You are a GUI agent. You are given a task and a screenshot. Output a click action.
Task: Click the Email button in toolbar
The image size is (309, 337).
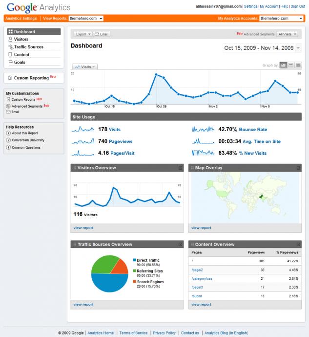click(102, 34)
